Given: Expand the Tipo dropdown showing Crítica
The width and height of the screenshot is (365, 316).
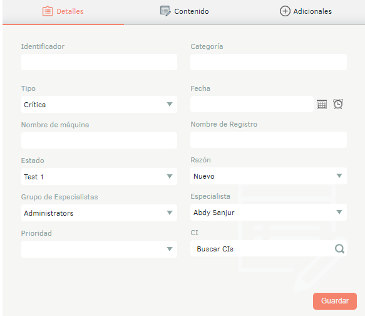Looking at the screenshot, I should click(99, 105).
